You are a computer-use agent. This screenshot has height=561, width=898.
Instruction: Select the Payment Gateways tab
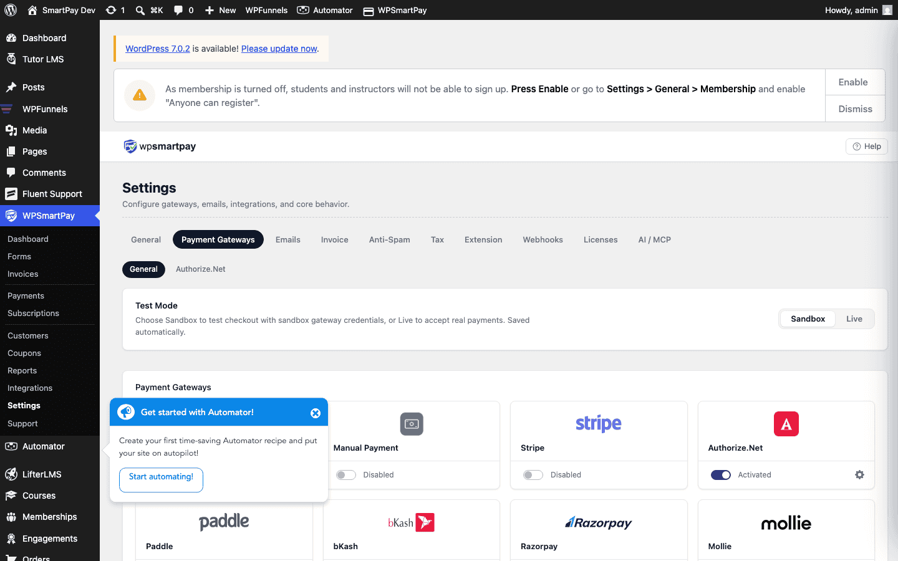coord(218,240)
